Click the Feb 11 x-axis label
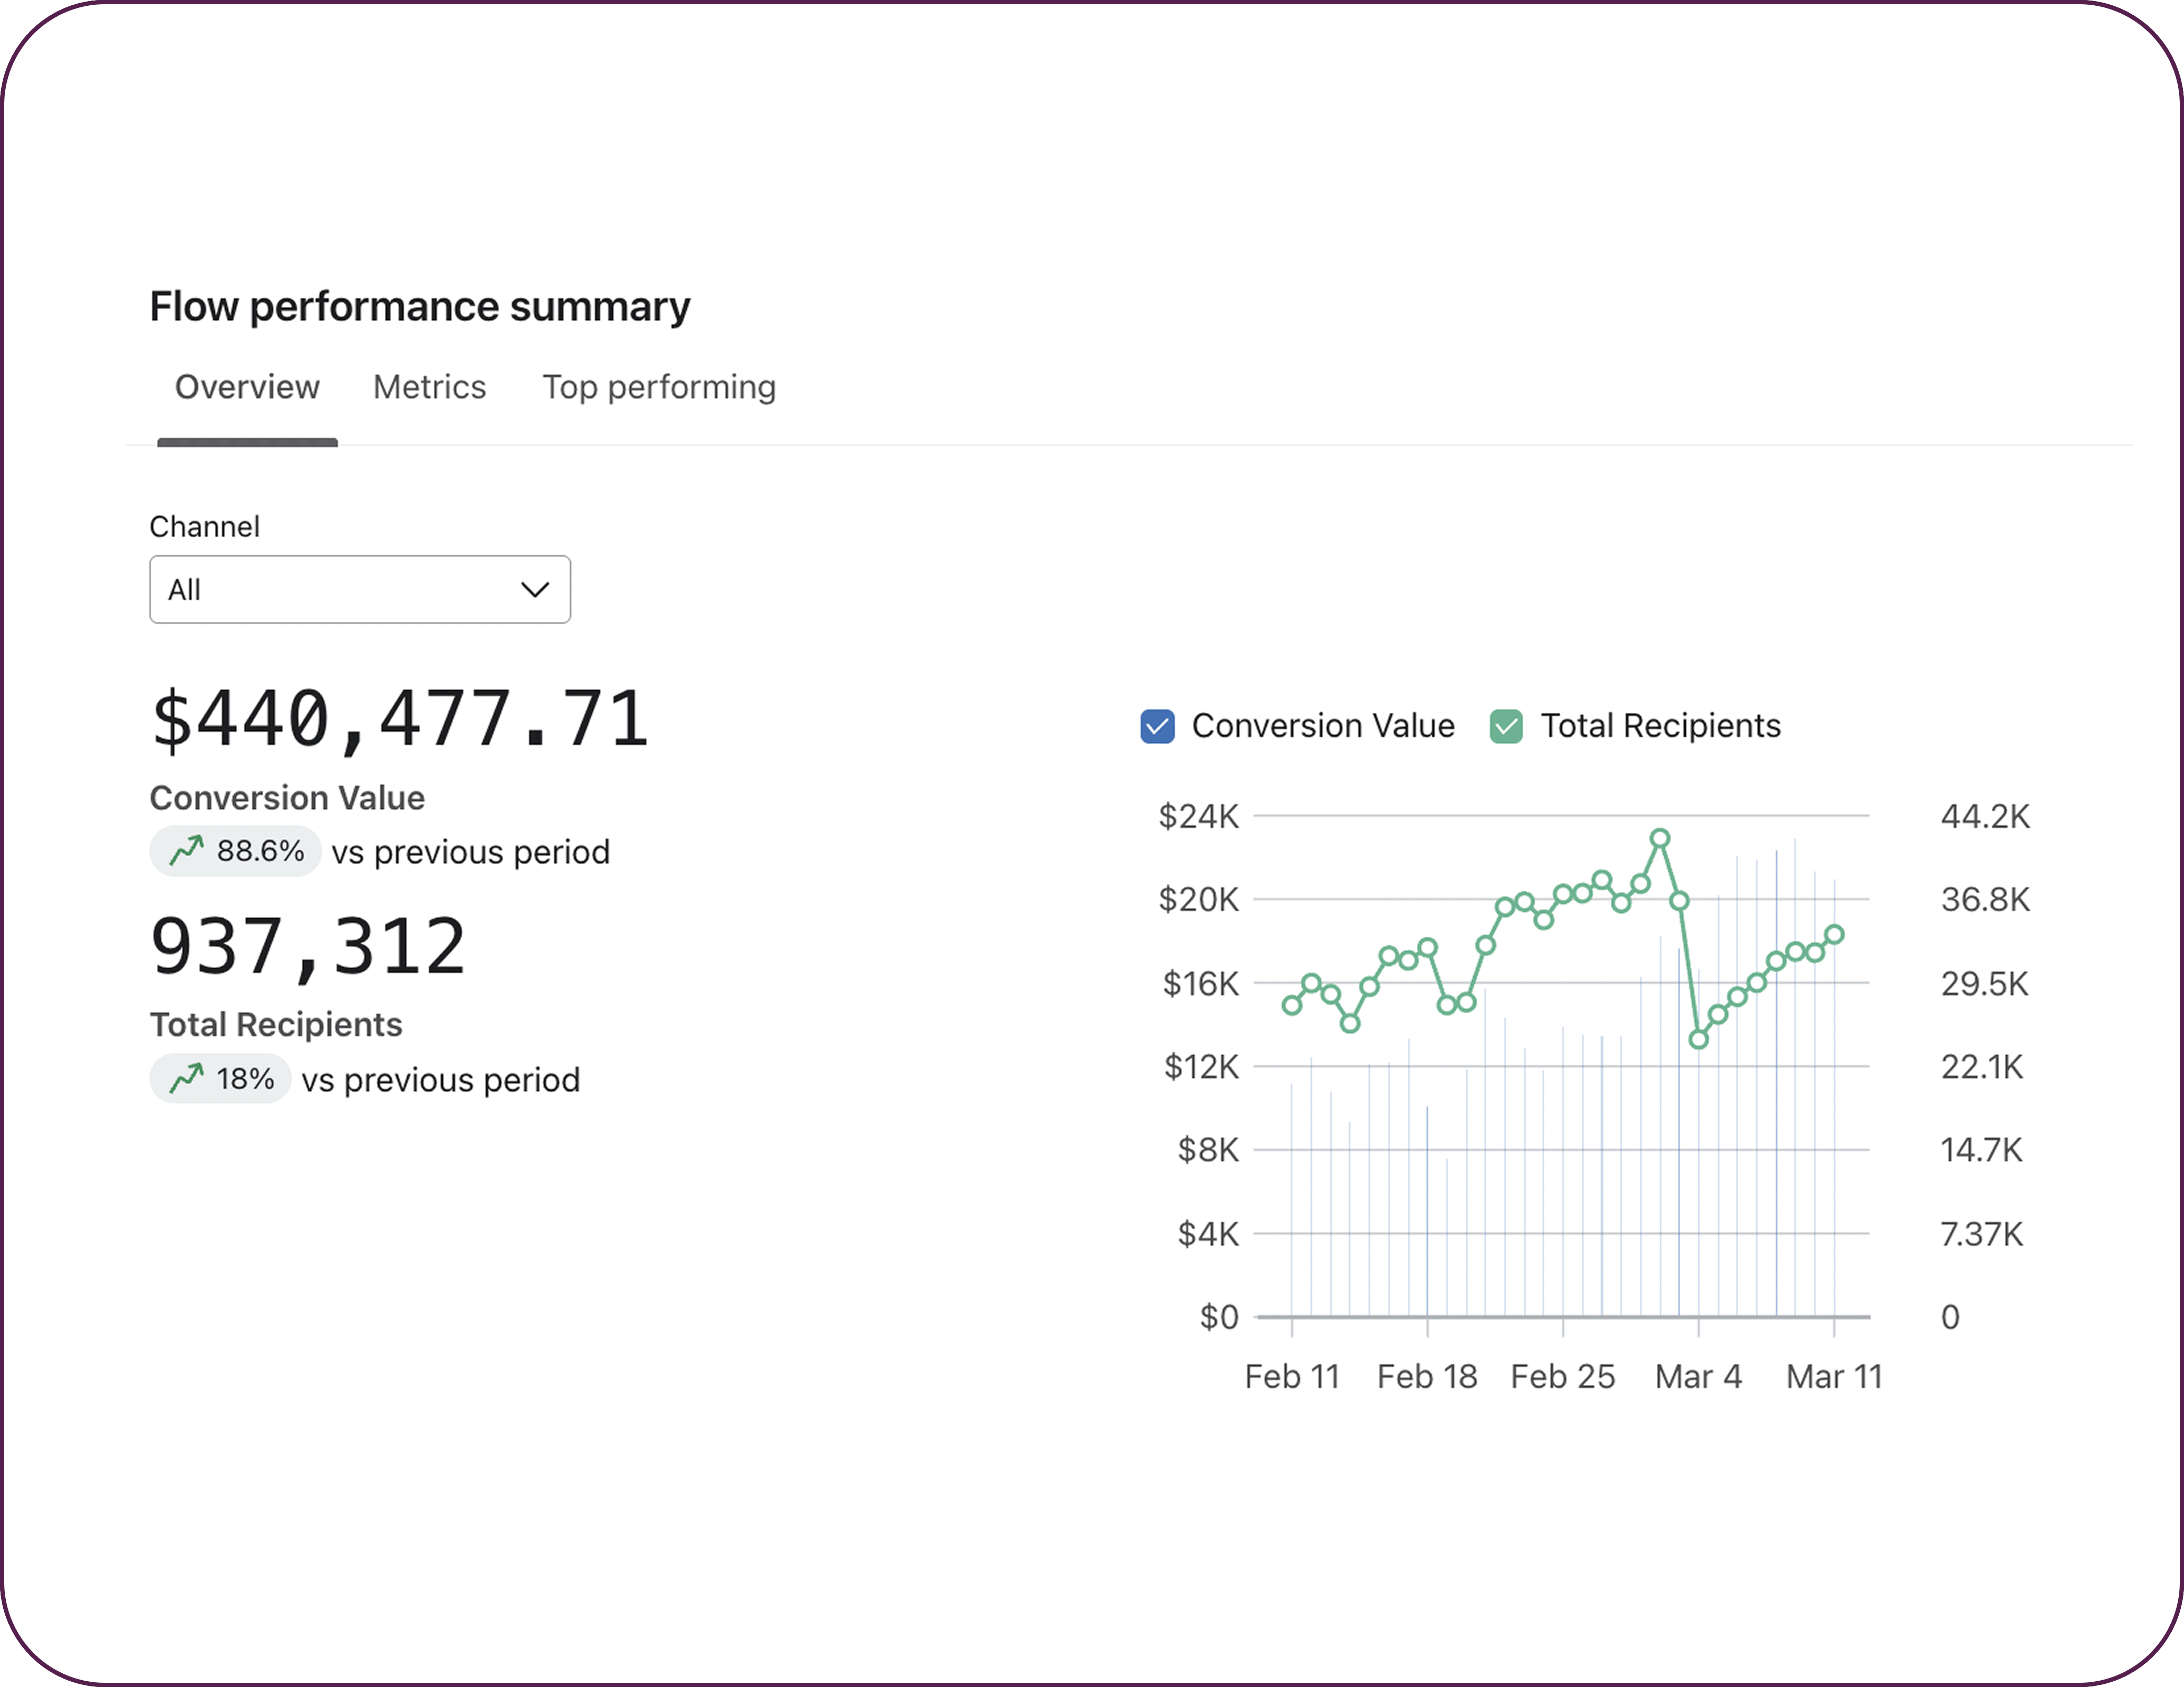2184x1687 pixels. [1292, 1377]
